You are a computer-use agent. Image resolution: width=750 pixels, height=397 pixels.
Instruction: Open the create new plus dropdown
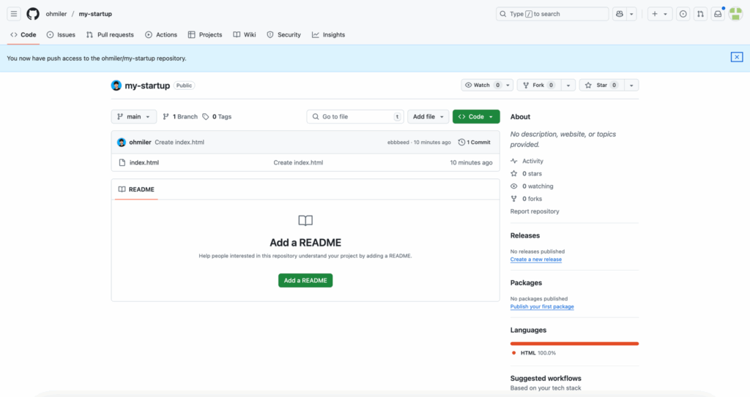pos(659,14)
